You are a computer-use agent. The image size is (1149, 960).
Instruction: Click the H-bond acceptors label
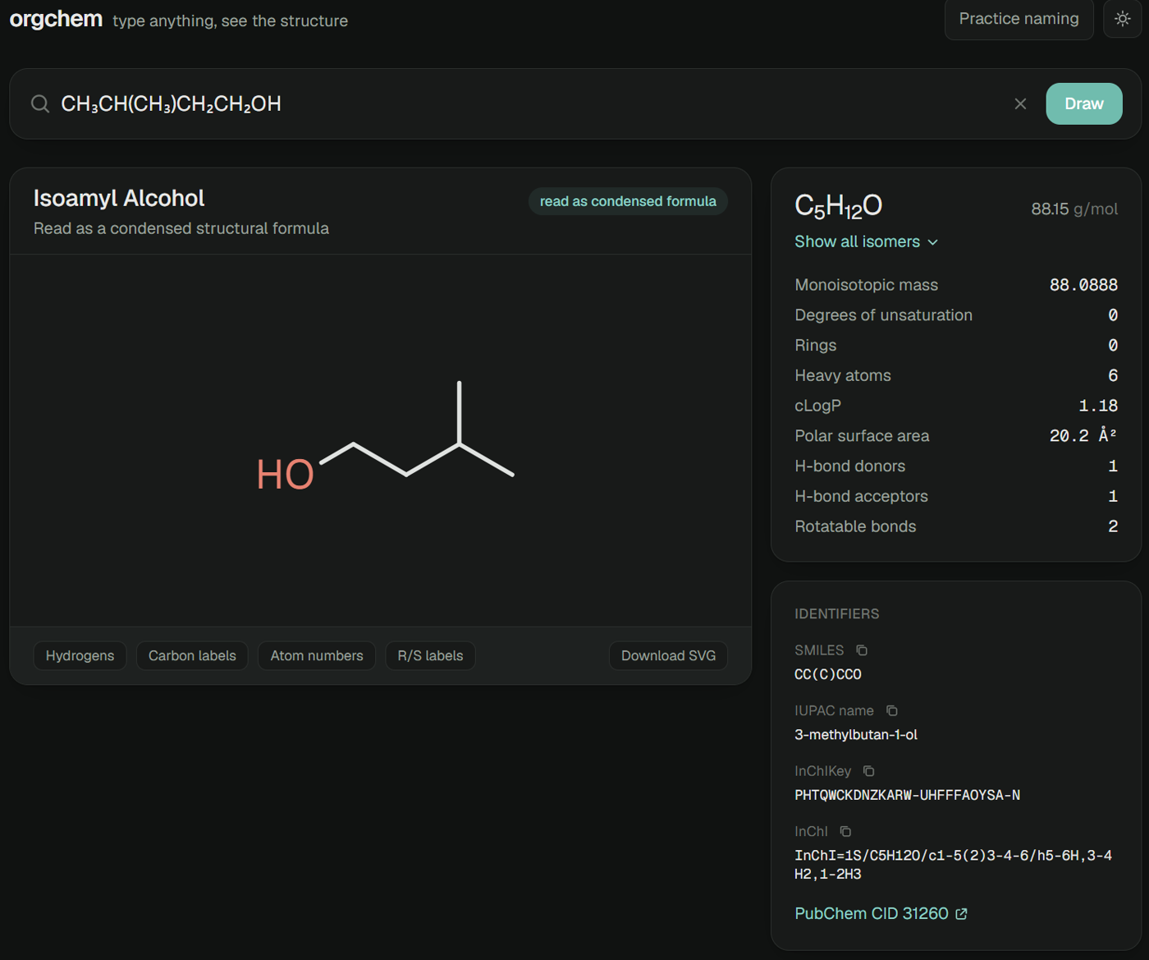(x=861, y=496)
